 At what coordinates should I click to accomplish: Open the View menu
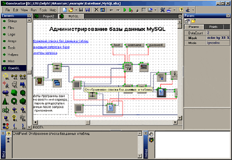24,10
